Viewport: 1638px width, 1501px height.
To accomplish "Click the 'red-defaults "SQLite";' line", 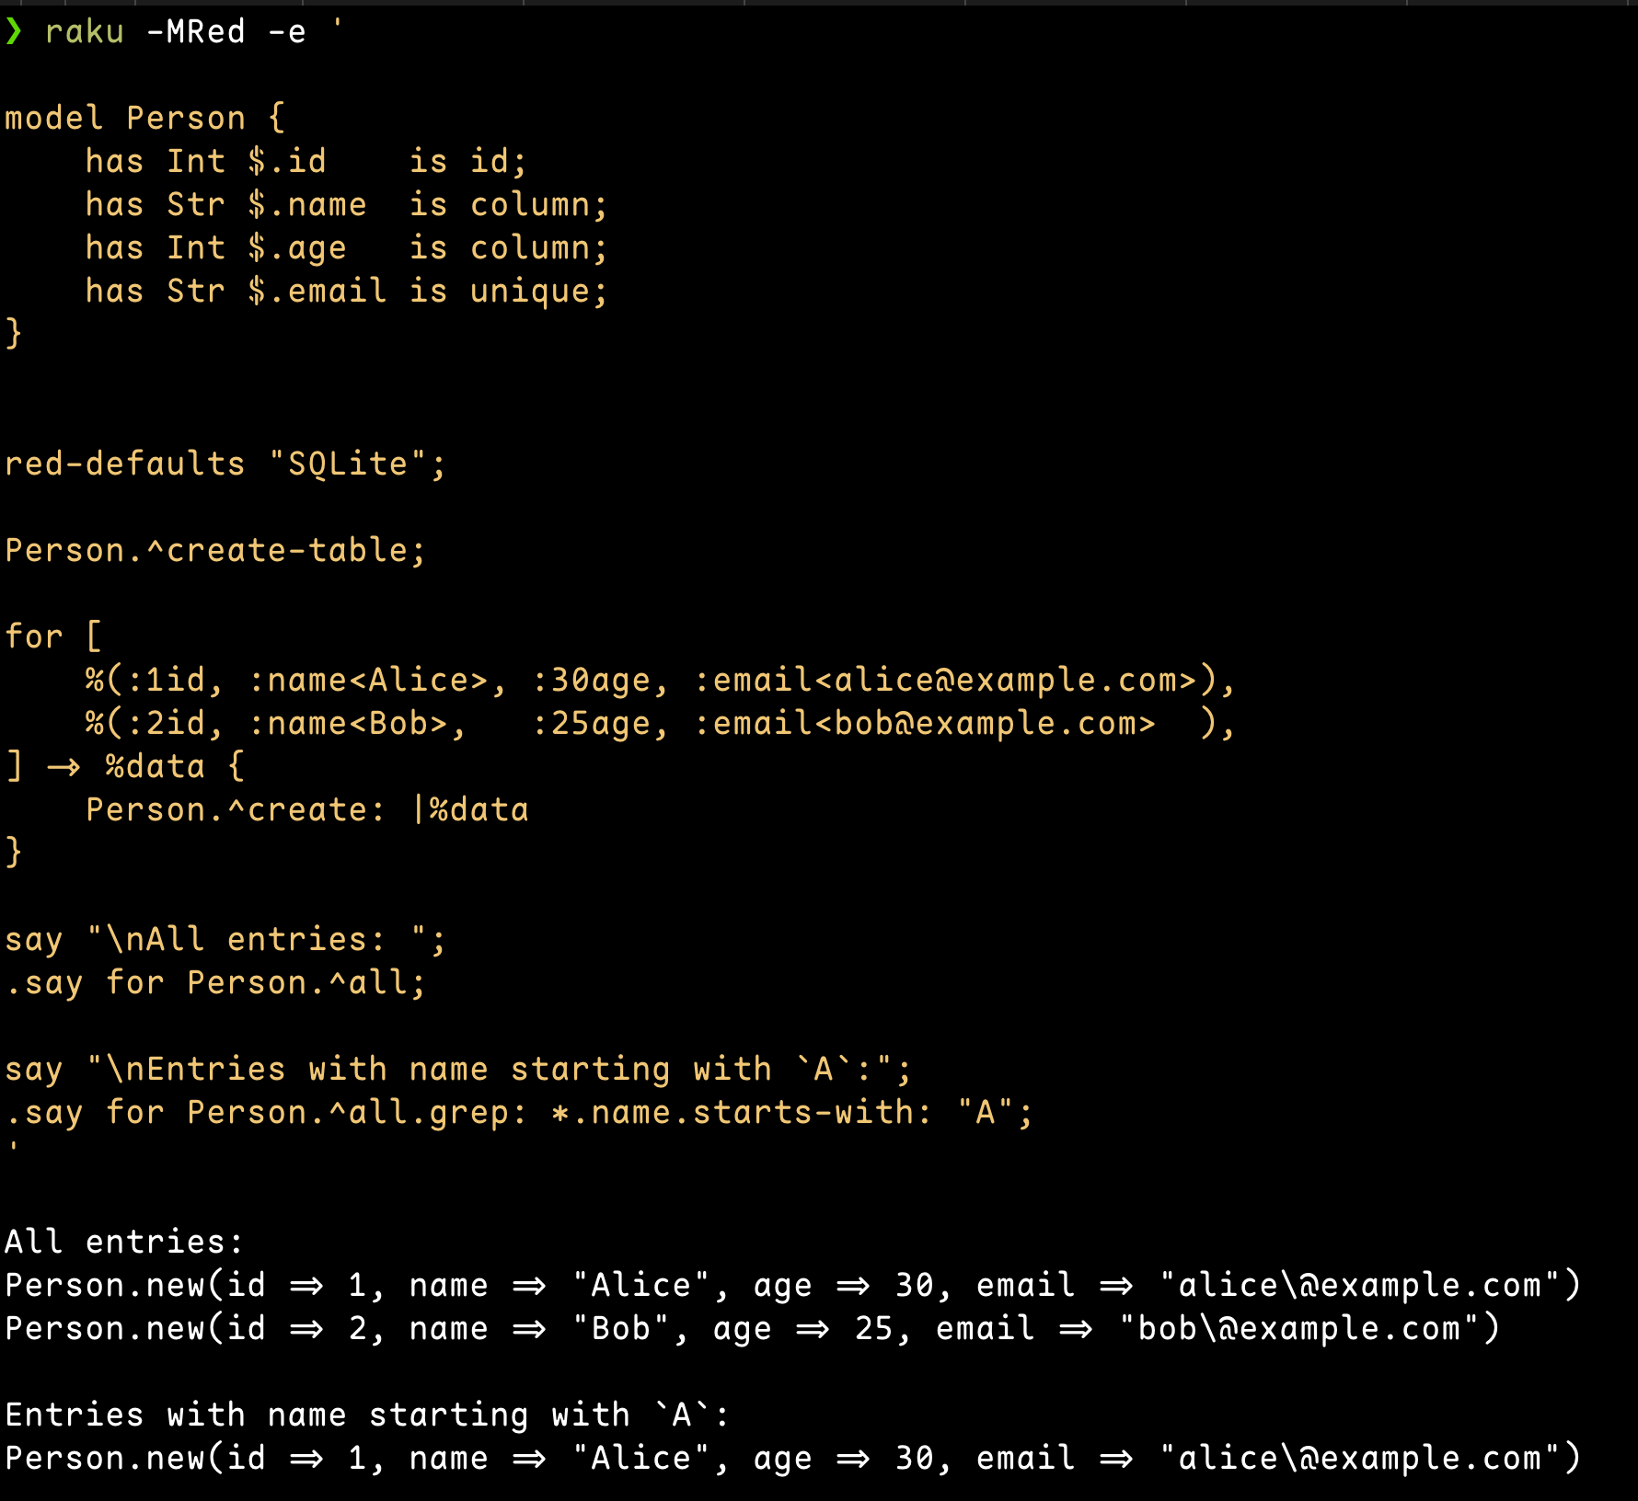I will point(225,464).
